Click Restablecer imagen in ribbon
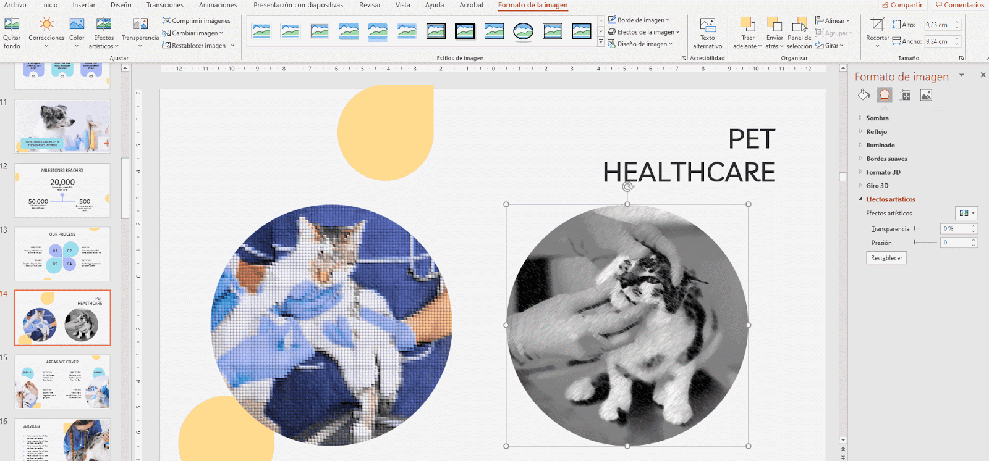The height and width of the screenshot is (461, 989). pyautogui.click(x=194, y=45)
